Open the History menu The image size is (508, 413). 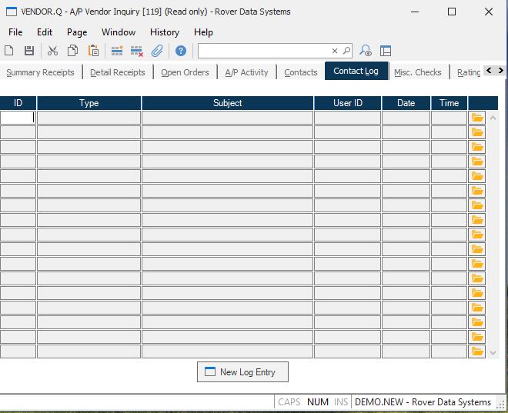(x=164, y=32)
